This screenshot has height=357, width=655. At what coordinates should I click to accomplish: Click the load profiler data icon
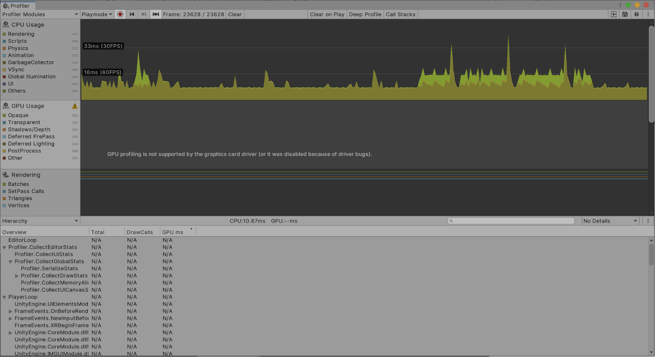click(614, 14)
